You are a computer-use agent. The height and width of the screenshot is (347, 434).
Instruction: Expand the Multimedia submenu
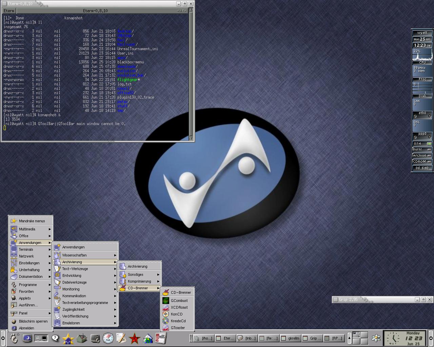point(31,229)
